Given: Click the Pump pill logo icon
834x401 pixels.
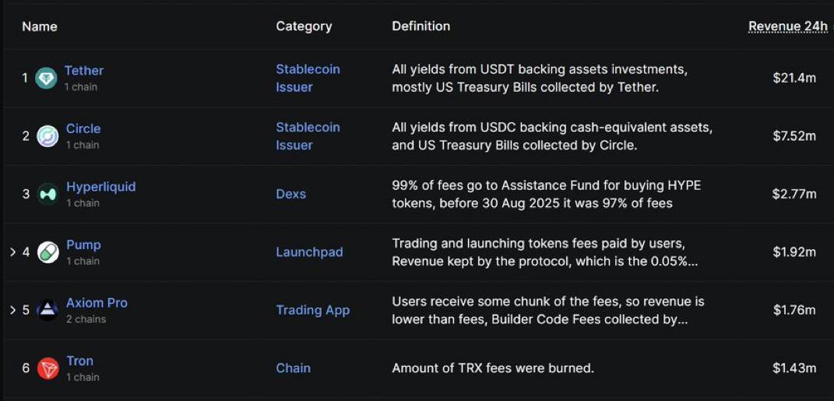Looking at the screenshot, I should pyautogui.click(x=48, y=252).
